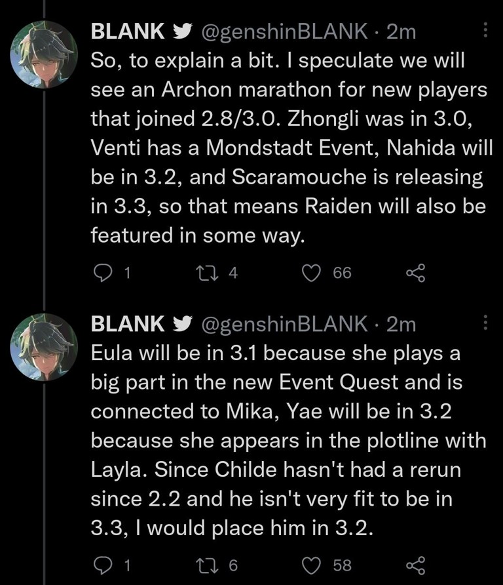Retweet the Archon marathon tweet
Screen dimensions: 503x585
(206, 273)
